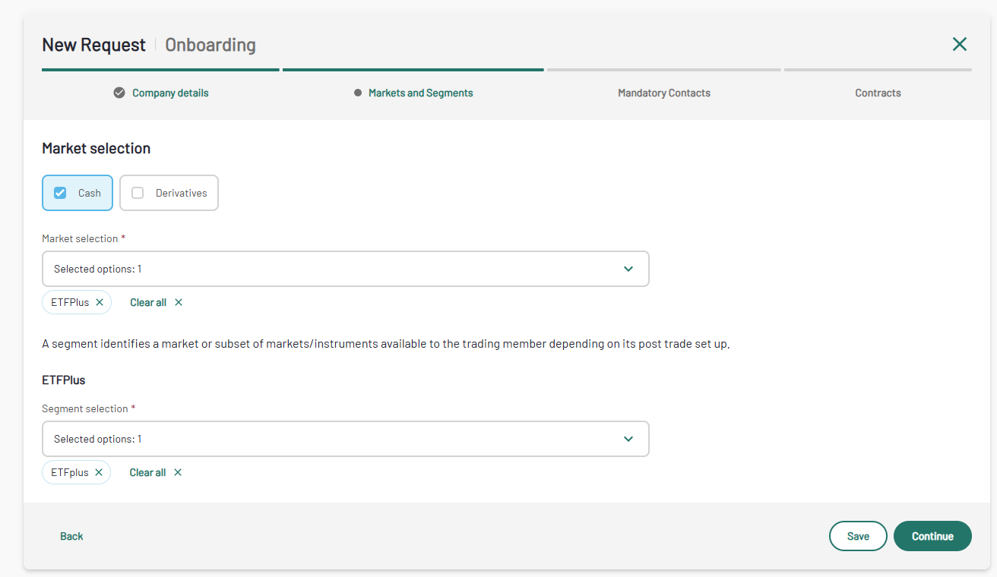Remove the ETFPlus market chip via its X
Image resolution: width=997 pixels, height=577 pixels.
tap(100, 302)
